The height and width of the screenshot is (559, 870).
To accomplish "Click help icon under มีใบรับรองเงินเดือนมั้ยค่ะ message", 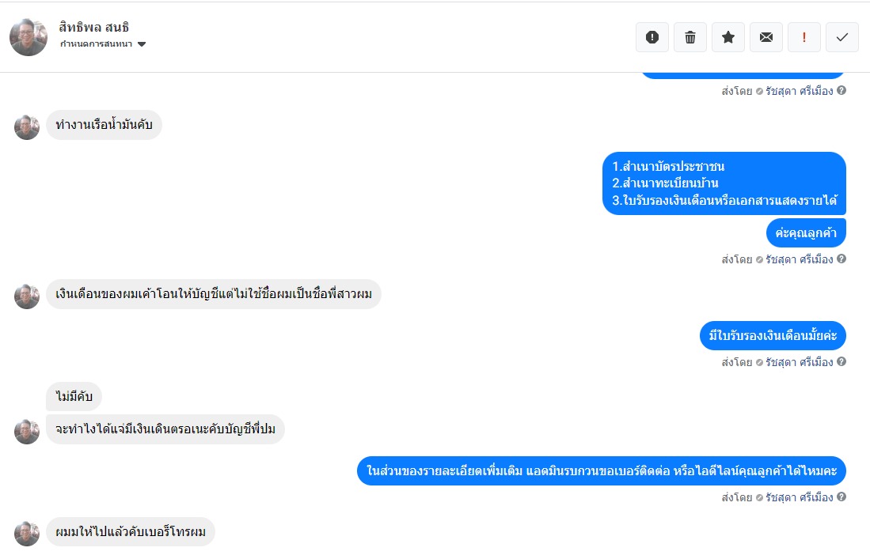I will (842, 362).
